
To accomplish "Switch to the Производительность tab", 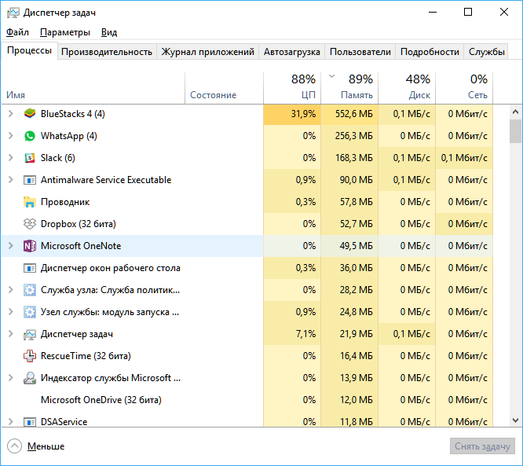I will 107,52.
